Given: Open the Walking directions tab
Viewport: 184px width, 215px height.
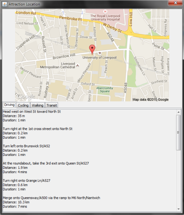Looking at the screenshot, I should [x=37, y=105].
